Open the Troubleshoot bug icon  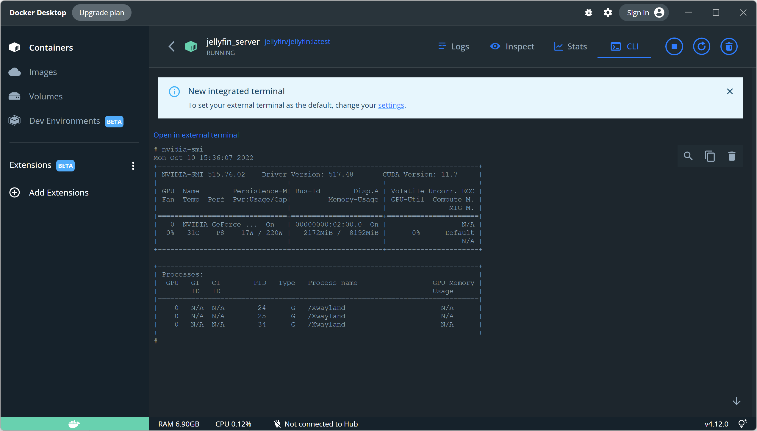click(589, 13)
